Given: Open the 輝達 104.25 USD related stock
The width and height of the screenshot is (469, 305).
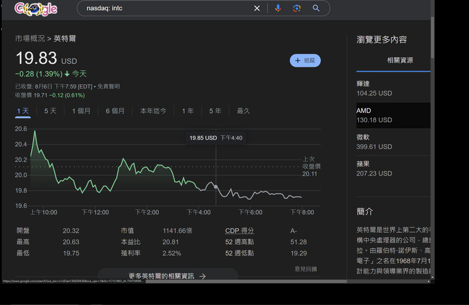Looking at the screenshot, I should pyautogui.click(x=393, y=88).
